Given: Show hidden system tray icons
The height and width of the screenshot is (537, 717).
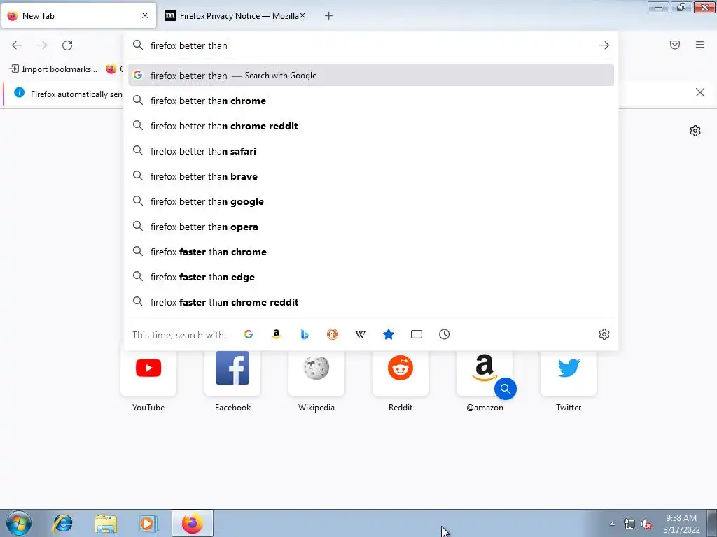Looking at the screenshot, I should tap(612, 524).
